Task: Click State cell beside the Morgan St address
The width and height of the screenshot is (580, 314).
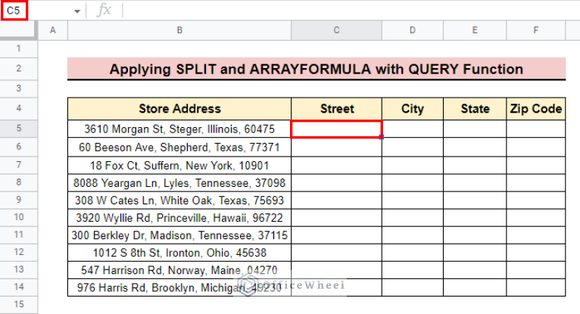Action: coord(475,129)
